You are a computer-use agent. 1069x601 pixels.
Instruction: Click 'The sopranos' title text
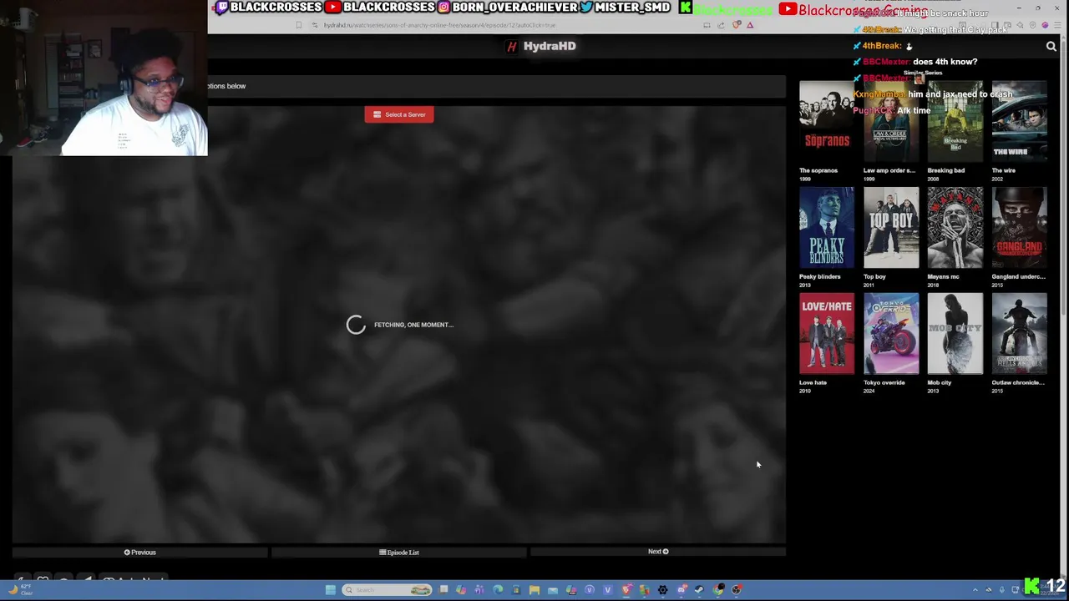point(818,170)
